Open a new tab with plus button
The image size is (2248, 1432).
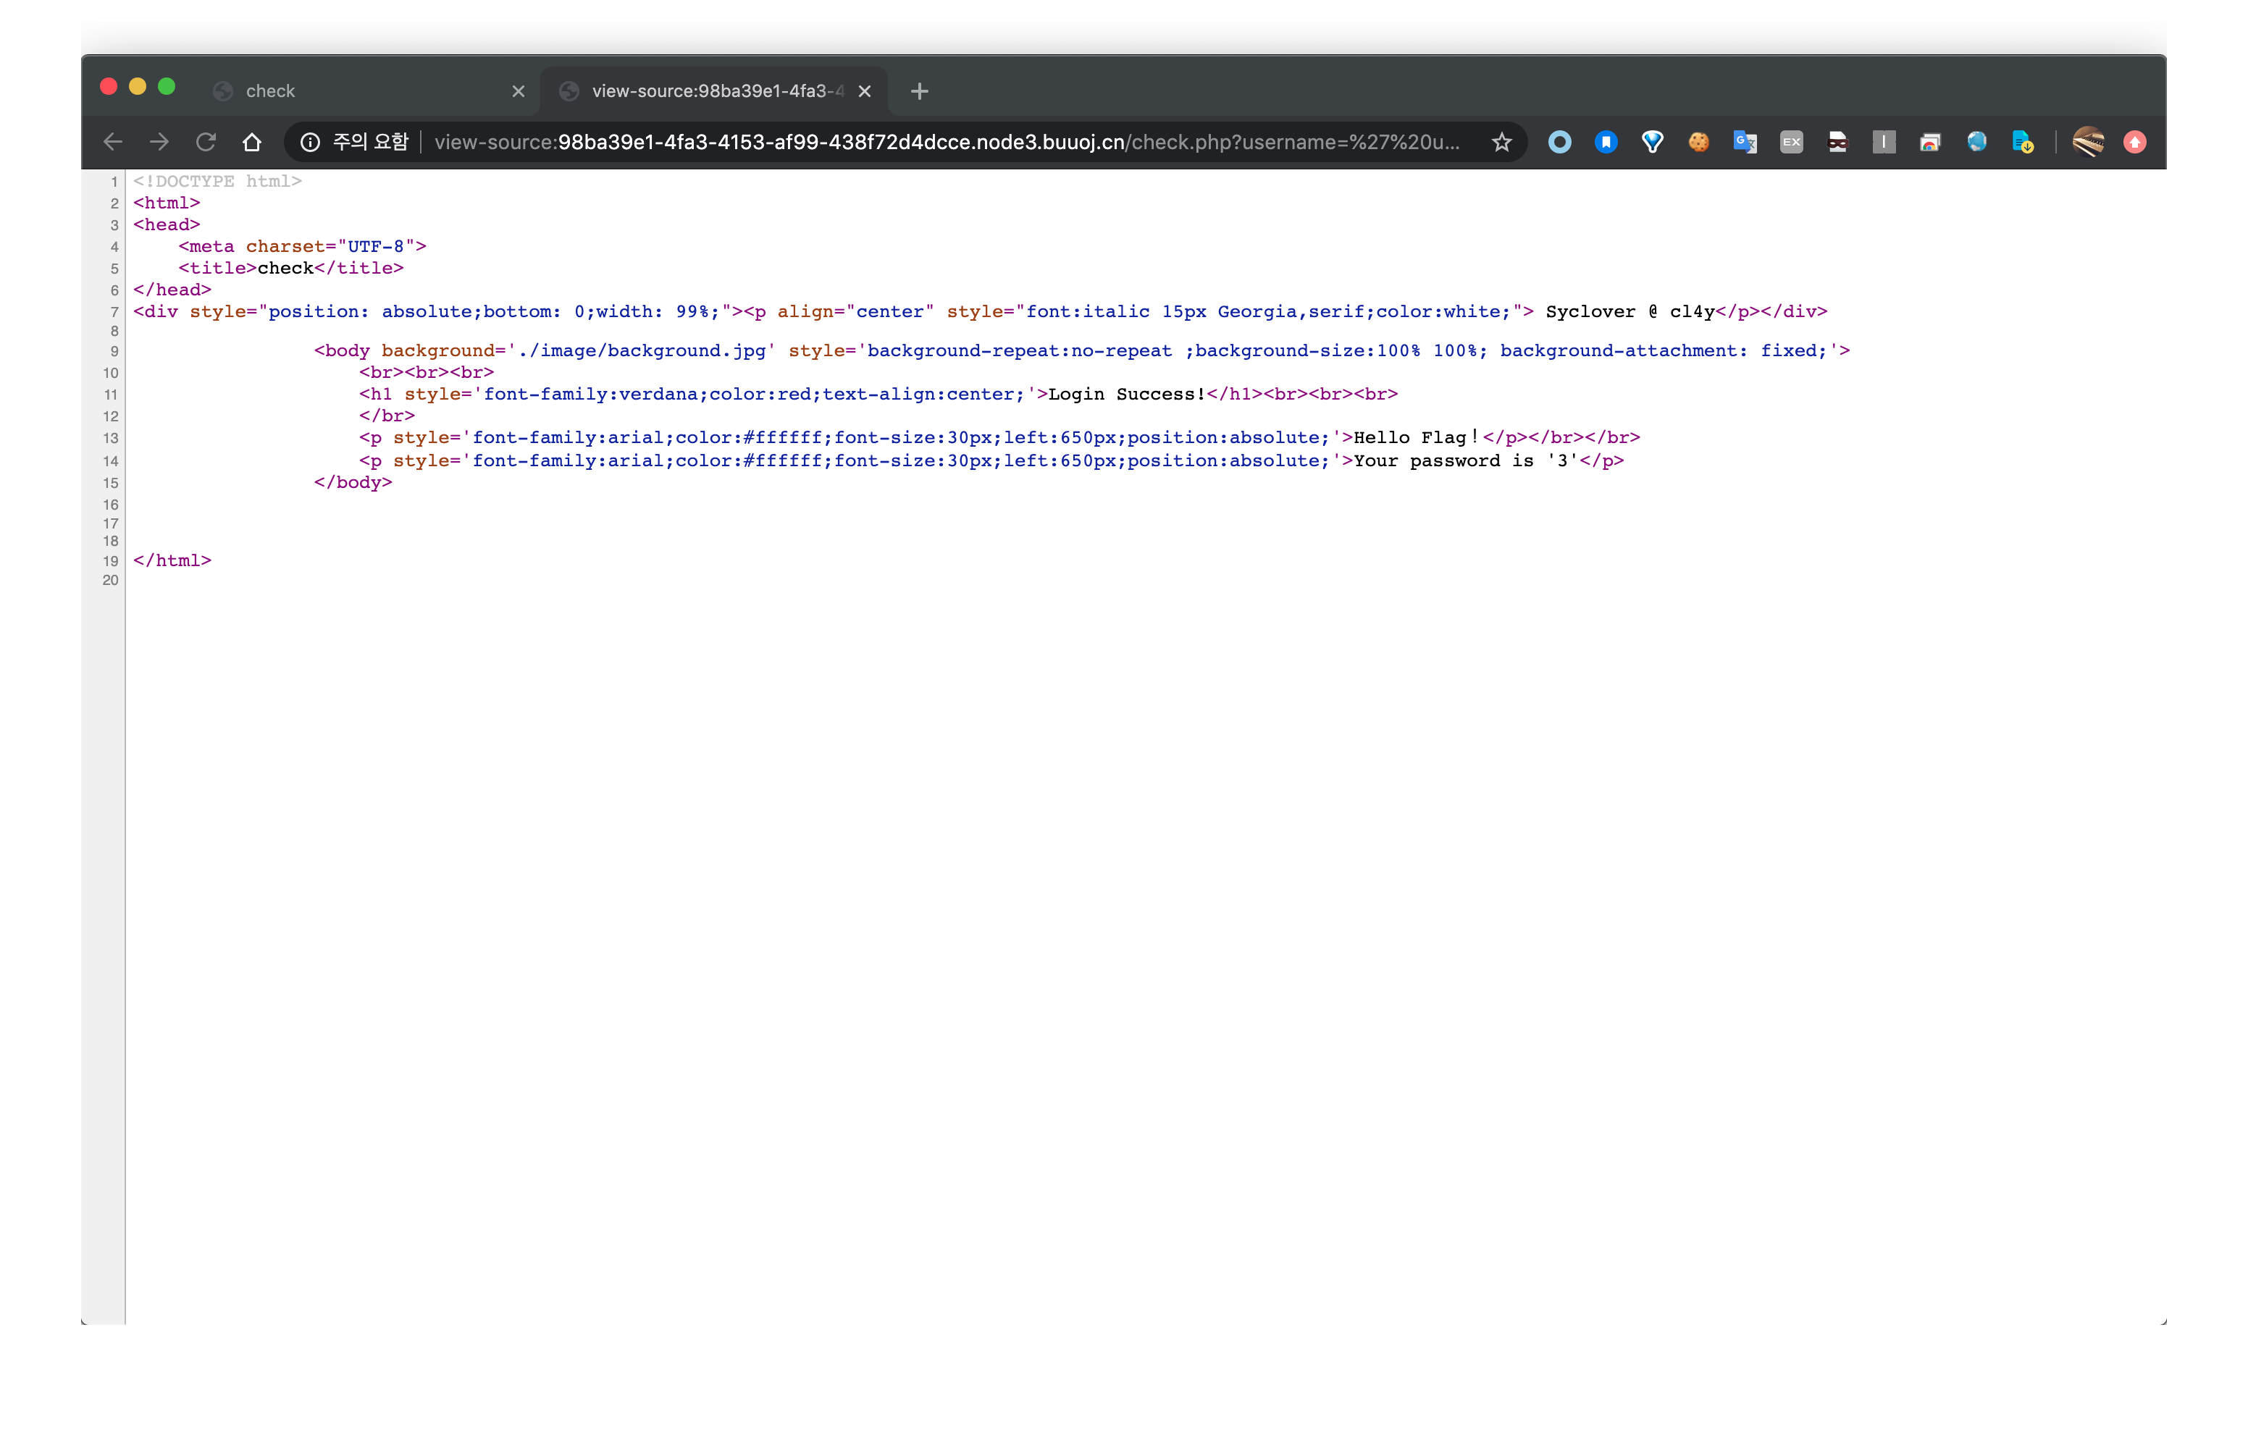point(920,90)
